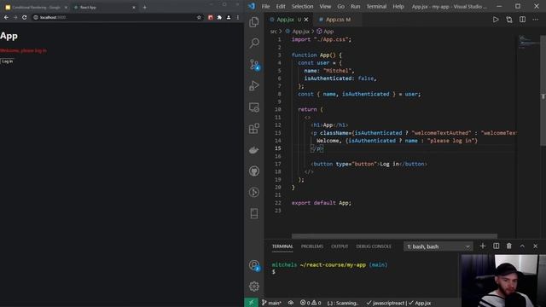Open More Actions ellipsis in editor toolbar

coord(535,20)
